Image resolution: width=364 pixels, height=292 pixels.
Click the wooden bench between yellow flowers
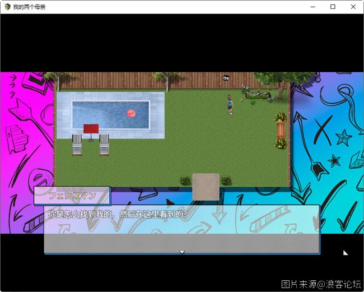click(281, 131)
